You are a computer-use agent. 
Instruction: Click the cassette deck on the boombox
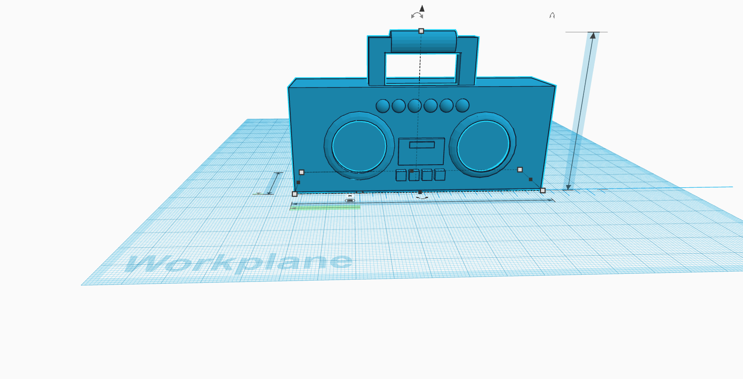click(421, 152)
